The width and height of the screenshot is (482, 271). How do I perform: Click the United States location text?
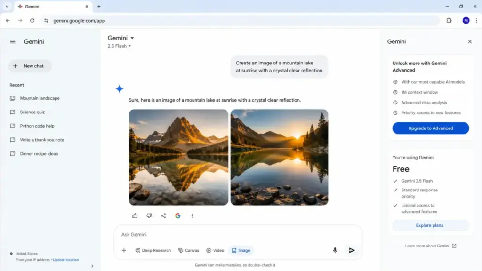click(26, 254)
